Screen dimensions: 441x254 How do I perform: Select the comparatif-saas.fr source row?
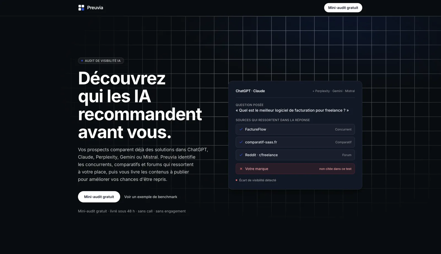coord(295,142)
